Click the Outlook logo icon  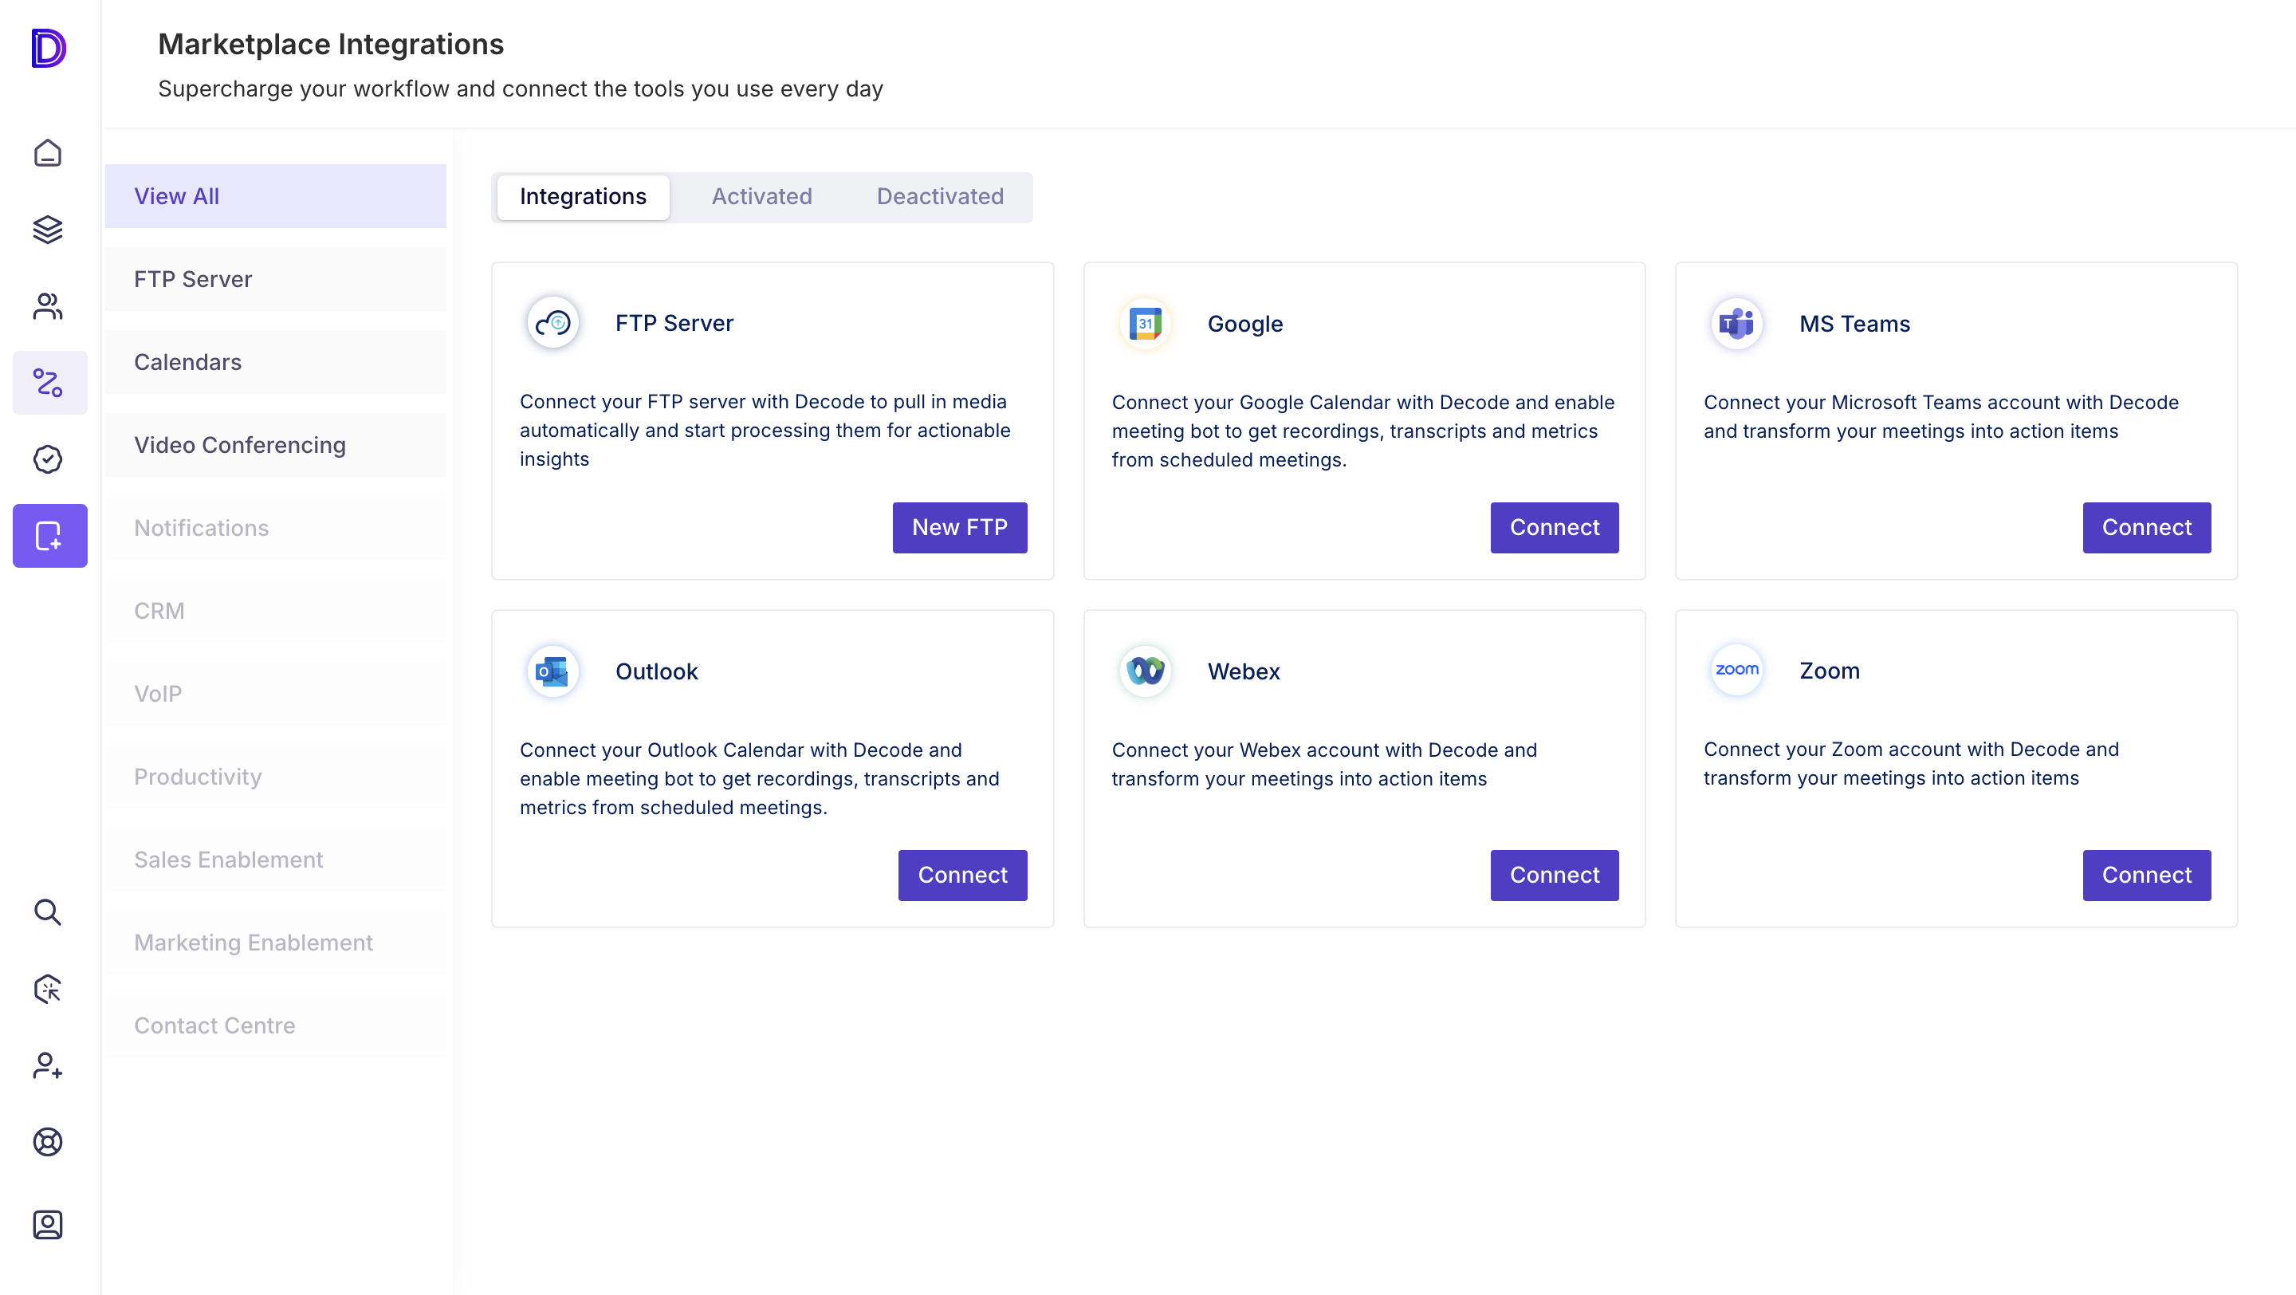pos(553,671)
